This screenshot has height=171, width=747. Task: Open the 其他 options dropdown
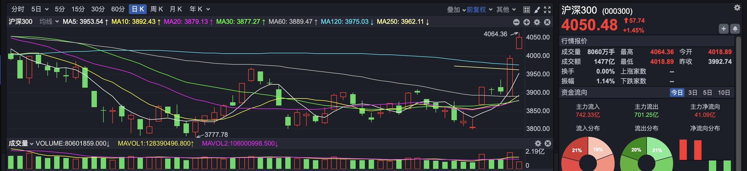(x=506, y=9)
